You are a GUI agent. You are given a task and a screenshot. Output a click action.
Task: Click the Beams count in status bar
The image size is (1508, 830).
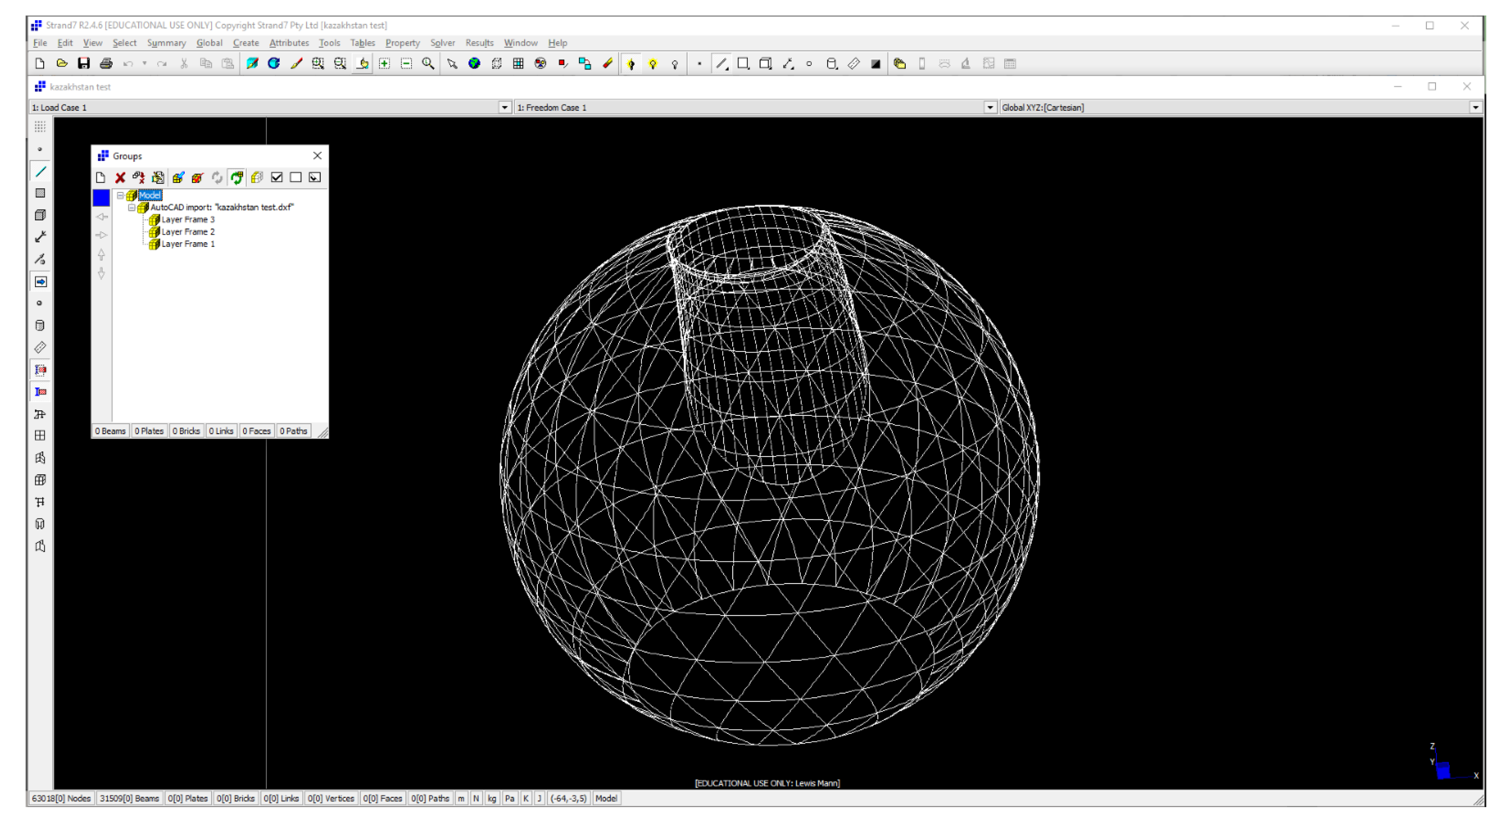click(129, 799)
